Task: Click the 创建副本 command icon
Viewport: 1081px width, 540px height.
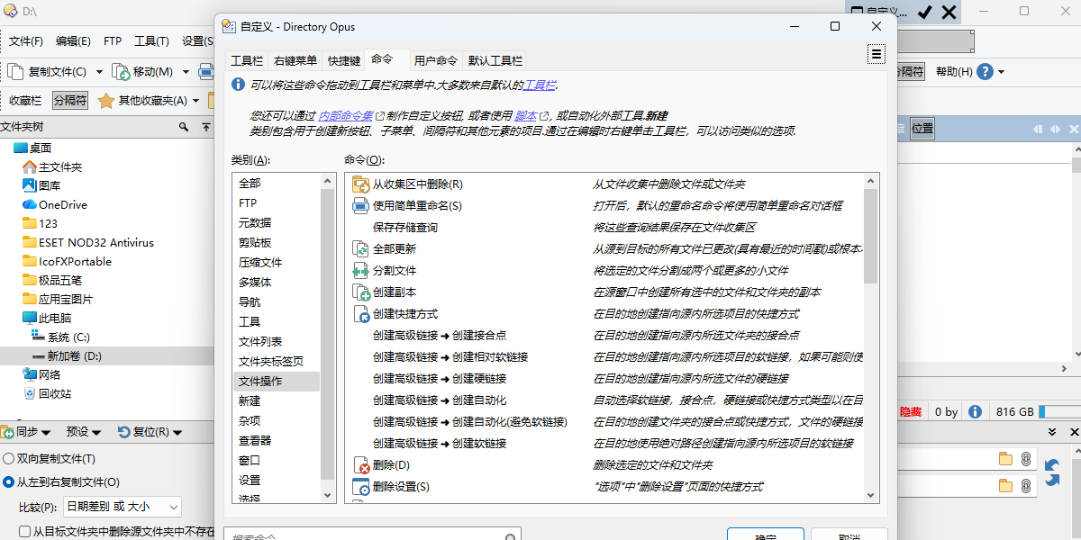Action: point(360,292)
